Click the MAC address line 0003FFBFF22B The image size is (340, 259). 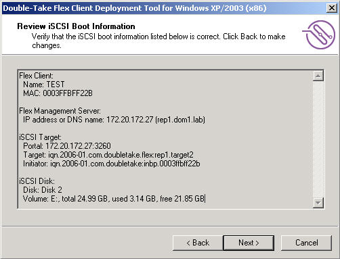(58, 93)
